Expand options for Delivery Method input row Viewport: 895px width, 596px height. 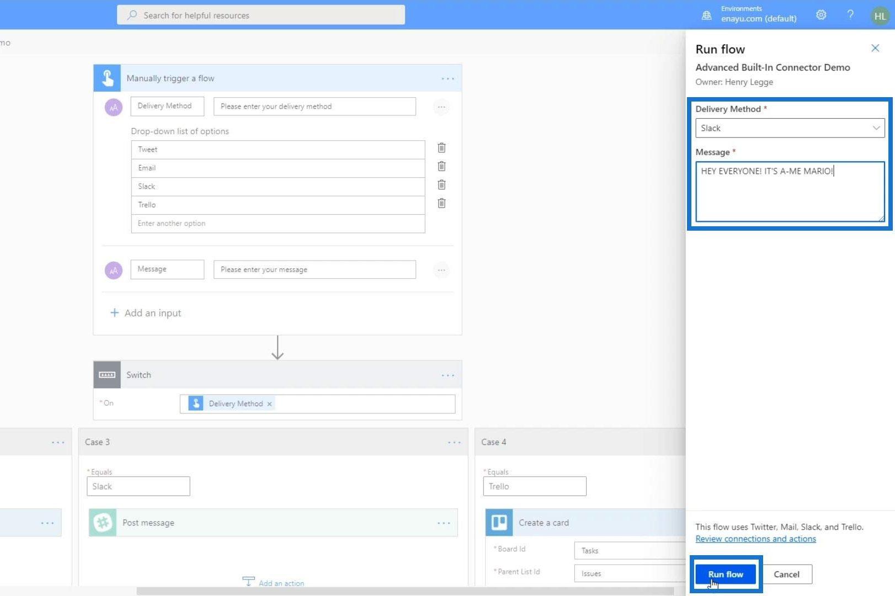441,107
